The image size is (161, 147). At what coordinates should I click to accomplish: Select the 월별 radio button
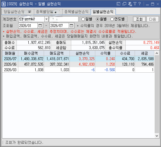pyautogui.click(x=101, y=19)
